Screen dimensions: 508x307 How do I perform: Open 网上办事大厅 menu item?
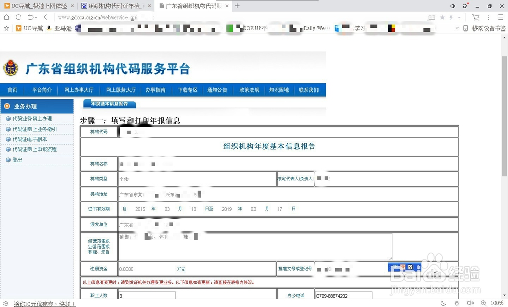pos(79,90)
